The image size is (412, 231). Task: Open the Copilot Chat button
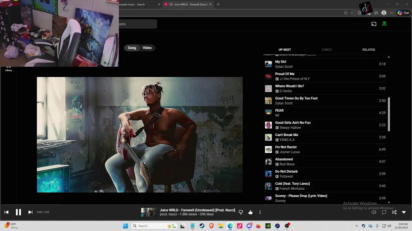[403, 13]
